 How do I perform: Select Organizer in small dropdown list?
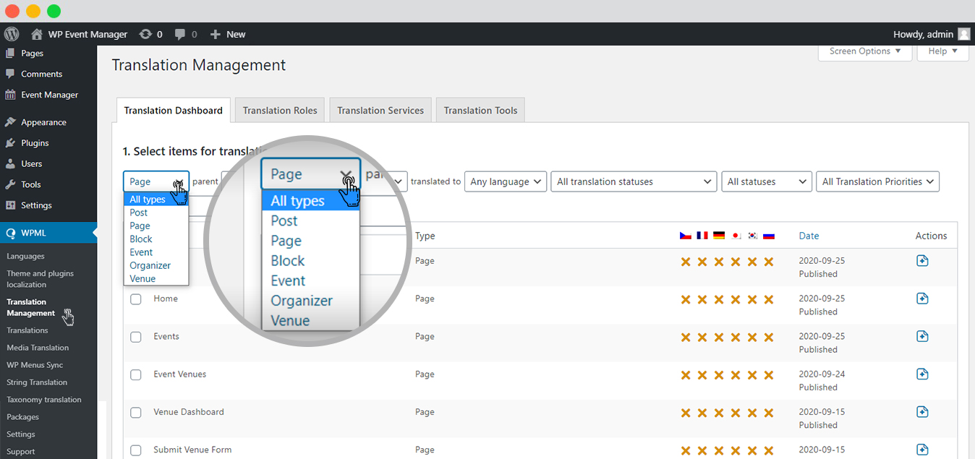click(156, 265)
